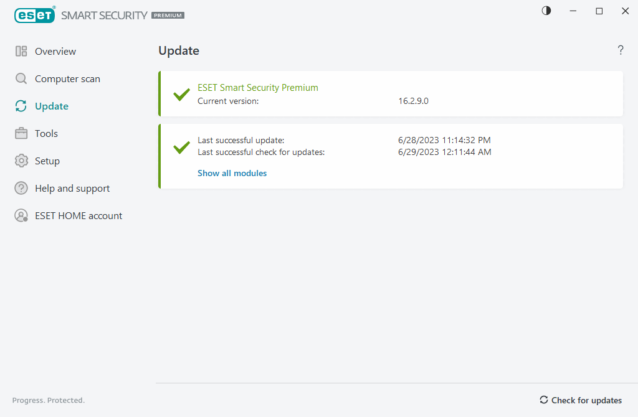Open help with the question mark icon

tap(621, 50)
